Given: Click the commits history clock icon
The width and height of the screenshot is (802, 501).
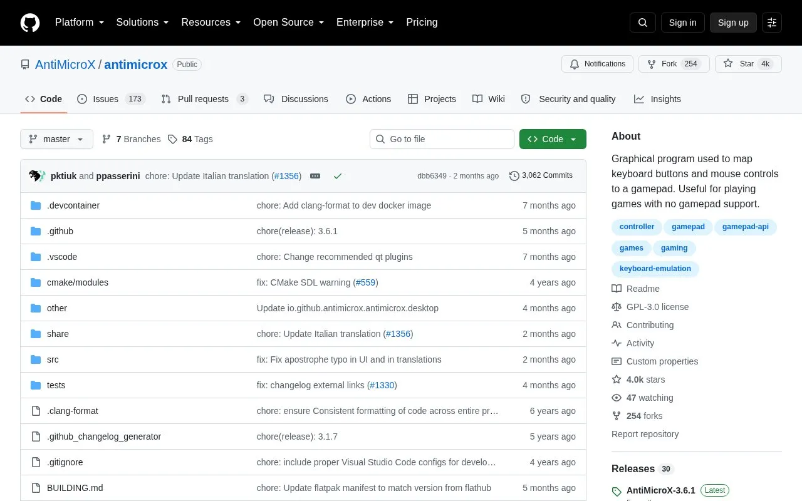Looking at the screenshot, I should click(x=514, y=176).
